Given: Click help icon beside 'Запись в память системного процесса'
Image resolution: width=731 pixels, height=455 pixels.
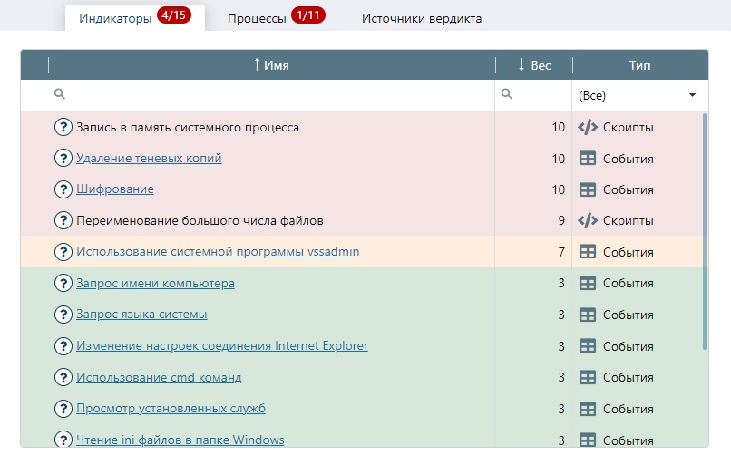Looking at the screenshot, I should 63,128.
